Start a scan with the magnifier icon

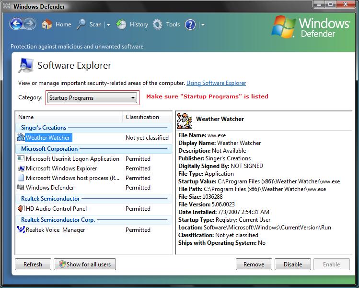[81, 24]
